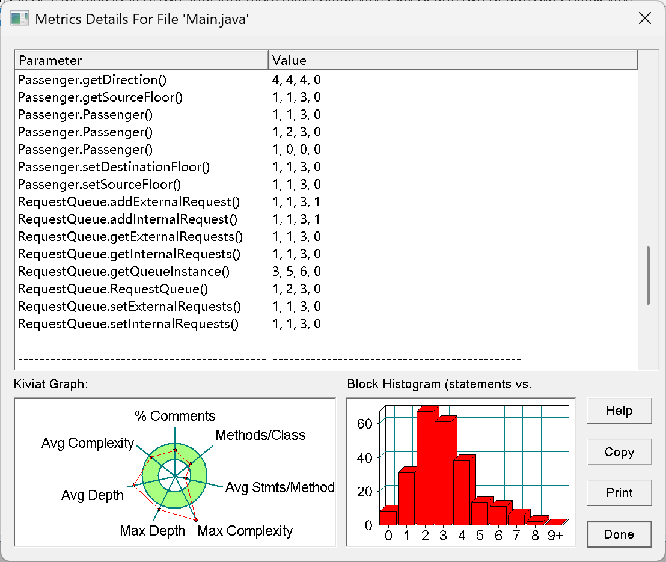The width and height of the screenshot is (666, 562).
Task: Click the 'Avg Complexity' axis label
Action: tap(88, 442)
